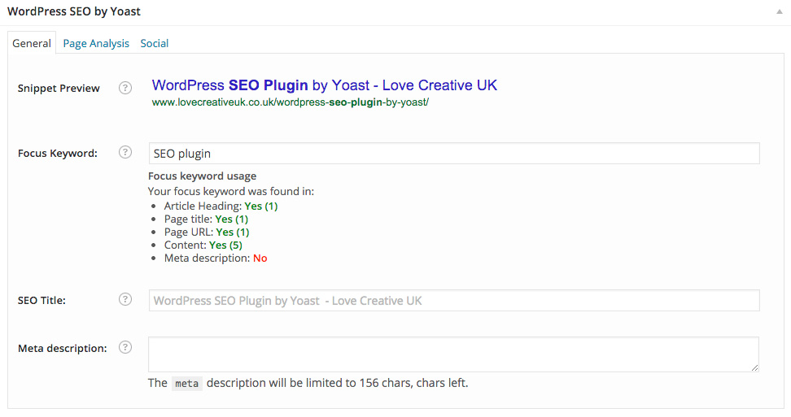791x417 pixels.
Task: Click inside the empty Meta description textarea
Action: (x=453, y=354)
